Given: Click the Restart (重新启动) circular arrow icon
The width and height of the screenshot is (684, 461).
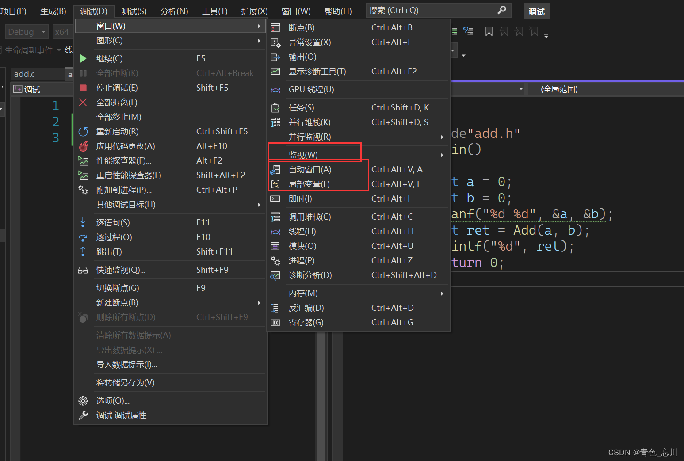Looking at the screenshot, I should 83,132.
